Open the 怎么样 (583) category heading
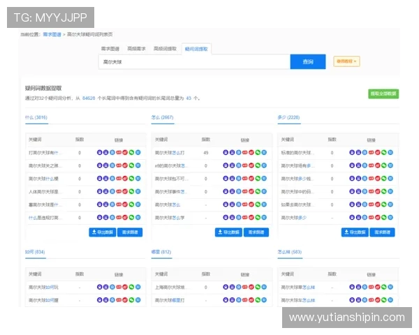The width and height of the screenshot is (419, 335). pos(290,252)
